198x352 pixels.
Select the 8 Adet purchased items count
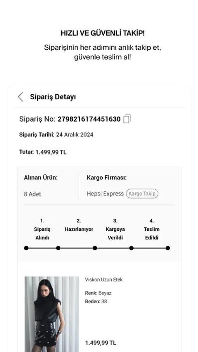(32, 194)
